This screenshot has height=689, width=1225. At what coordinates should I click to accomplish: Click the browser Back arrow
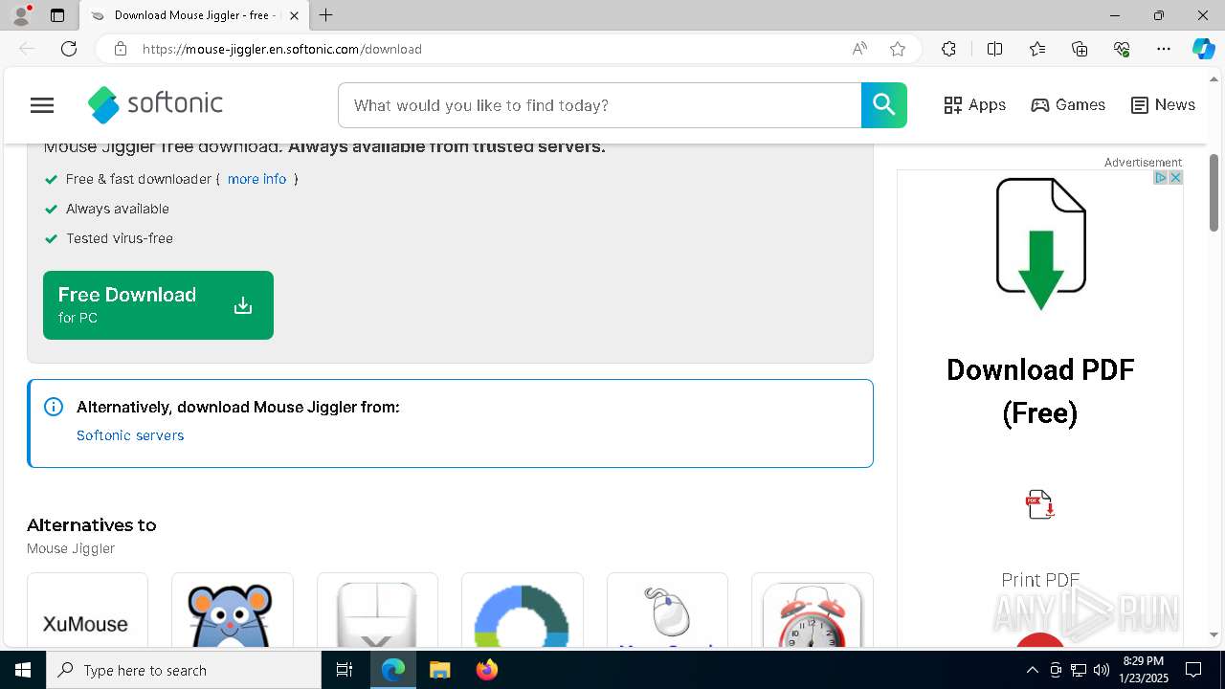27,49
